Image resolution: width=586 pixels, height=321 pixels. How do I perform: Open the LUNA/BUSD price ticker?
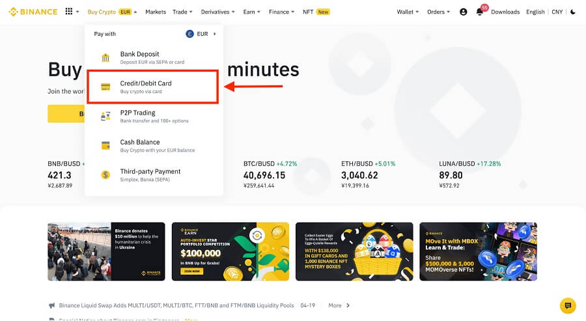pos(469,174)
